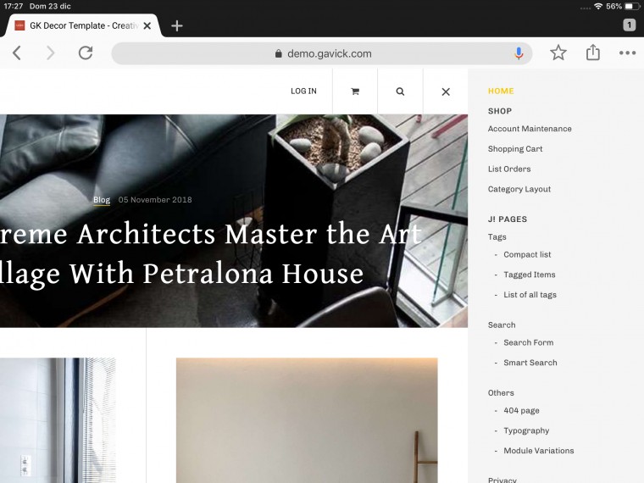Open the three-dot browser menu
The height and width of the screenshot is (483, 644).
click(627, 53)
